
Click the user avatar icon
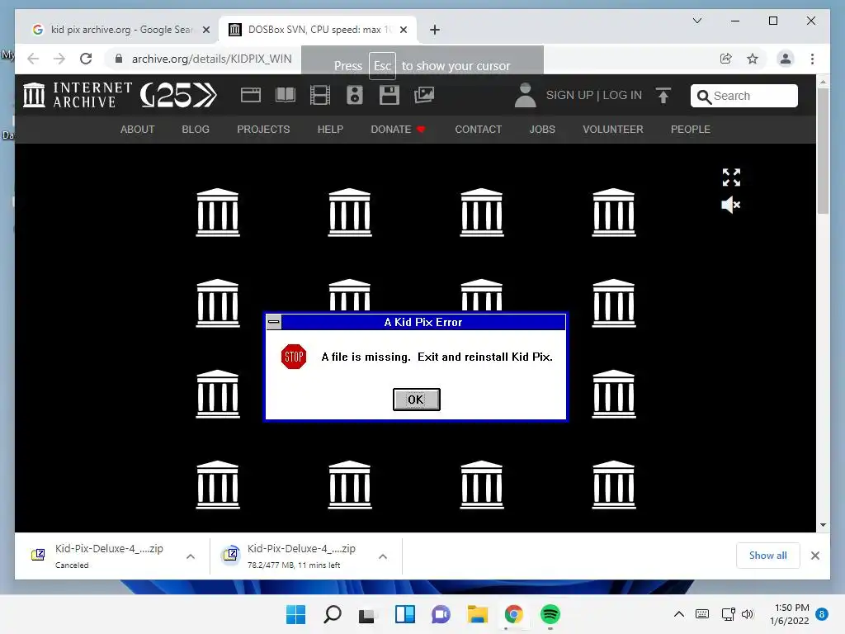pyautogui.click(x=525, y=95)
